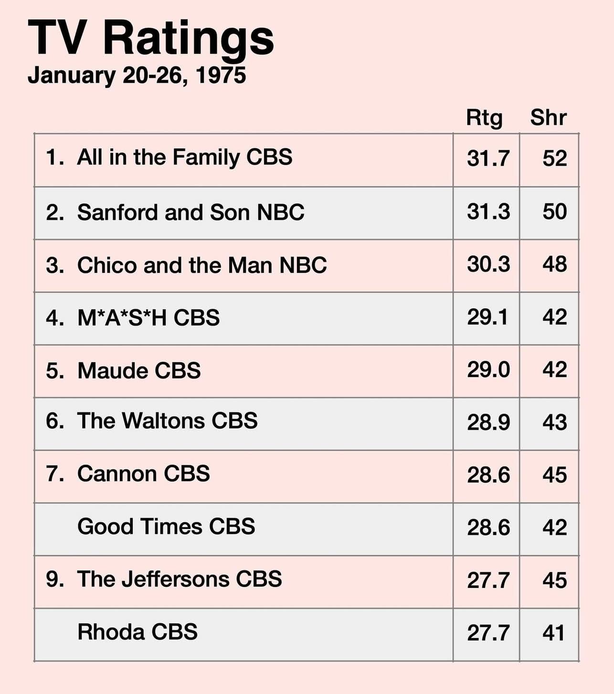Select the Sanford and Son NBC entry
Screen dimensions: 614x694
click(x=191, y=212)
